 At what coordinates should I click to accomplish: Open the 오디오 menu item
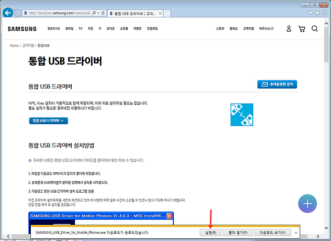coord(110,29)
